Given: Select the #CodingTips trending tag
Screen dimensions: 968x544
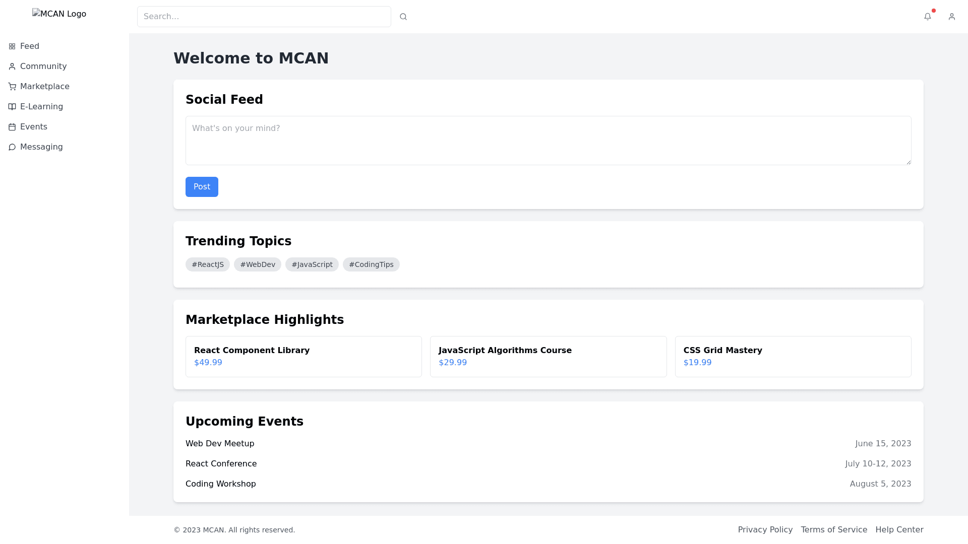Looking at the screenshot, I should point(371,264).
